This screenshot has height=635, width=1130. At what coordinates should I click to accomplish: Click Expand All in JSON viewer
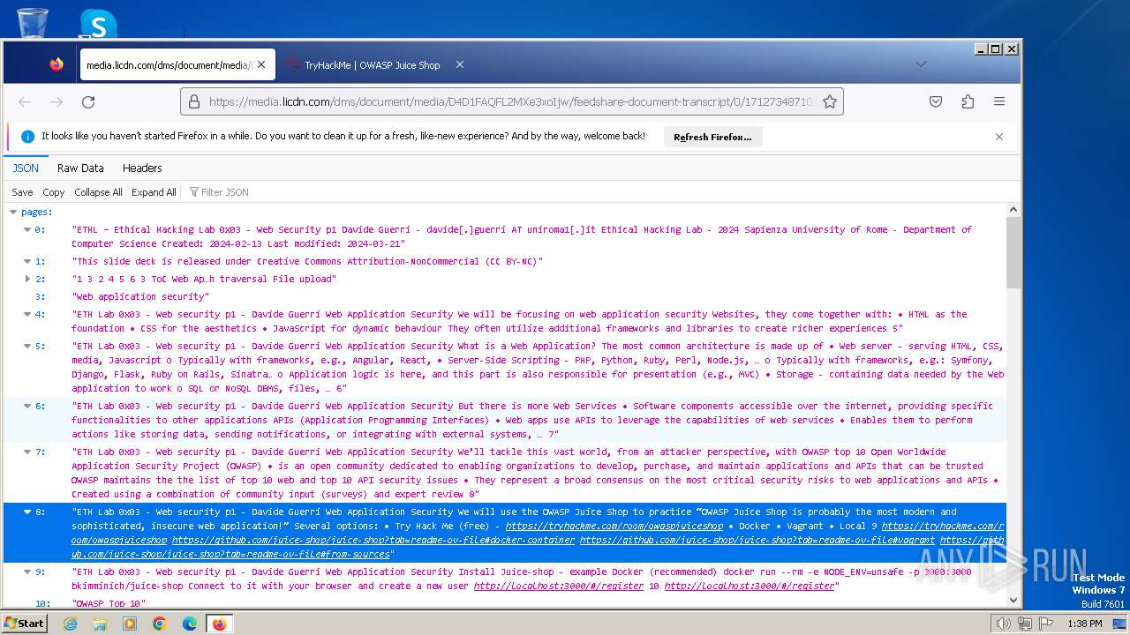click(154, 192)
